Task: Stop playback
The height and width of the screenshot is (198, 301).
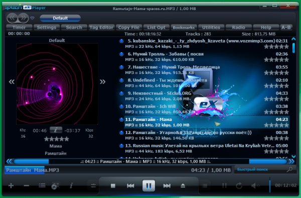Action: click(x=113, y=186)
